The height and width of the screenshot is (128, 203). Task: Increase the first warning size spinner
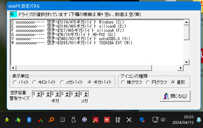coord(39,93)
